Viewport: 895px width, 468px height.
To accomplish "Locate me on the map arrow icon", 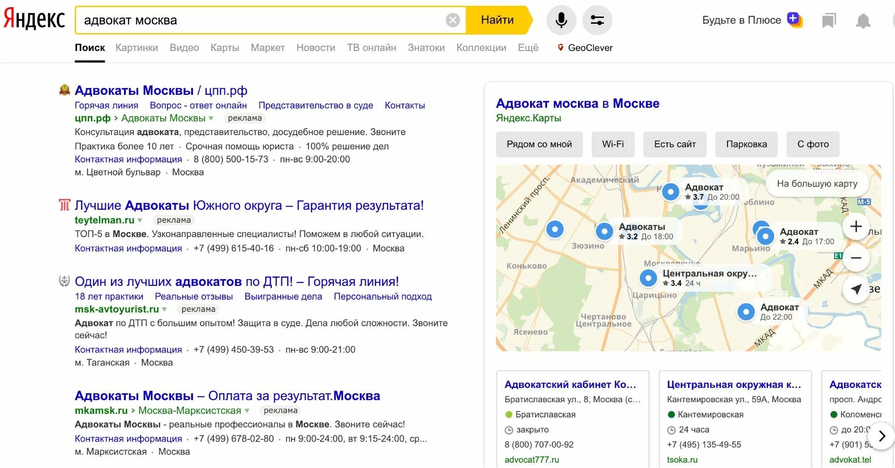I will (x=856, y=289).
